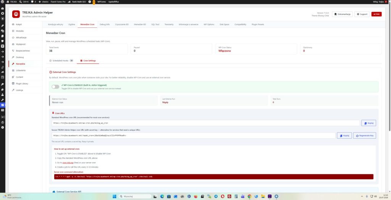Open the Witaj, Trejka user menu
This screenshot has width=391, height=200.
point(380,2)
